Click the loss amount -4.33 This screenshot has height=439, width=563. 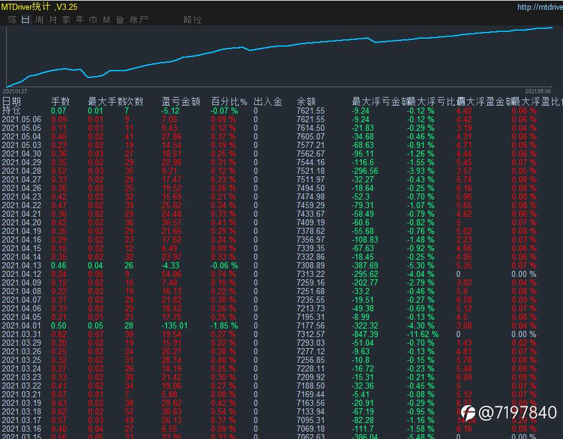point(170,266)
